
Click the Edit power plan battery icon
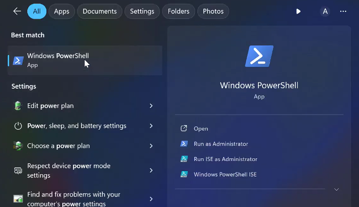tap(18, 106)
